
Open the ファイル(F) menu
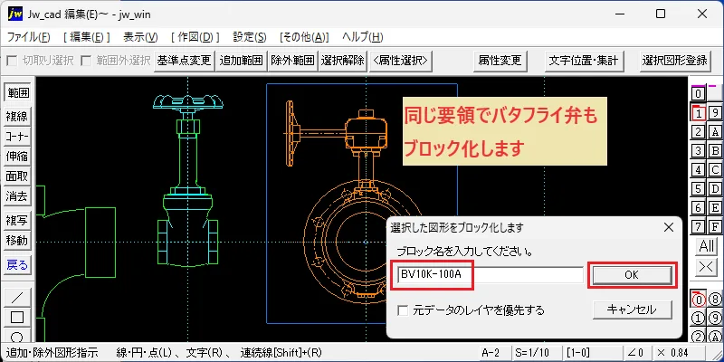point(29,37)
